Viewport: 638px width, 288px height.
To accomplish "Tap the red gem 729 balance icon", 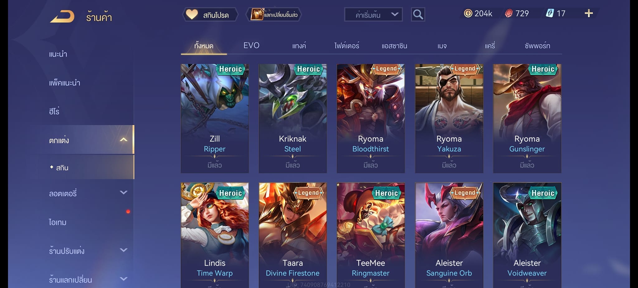I will (509, 13).
